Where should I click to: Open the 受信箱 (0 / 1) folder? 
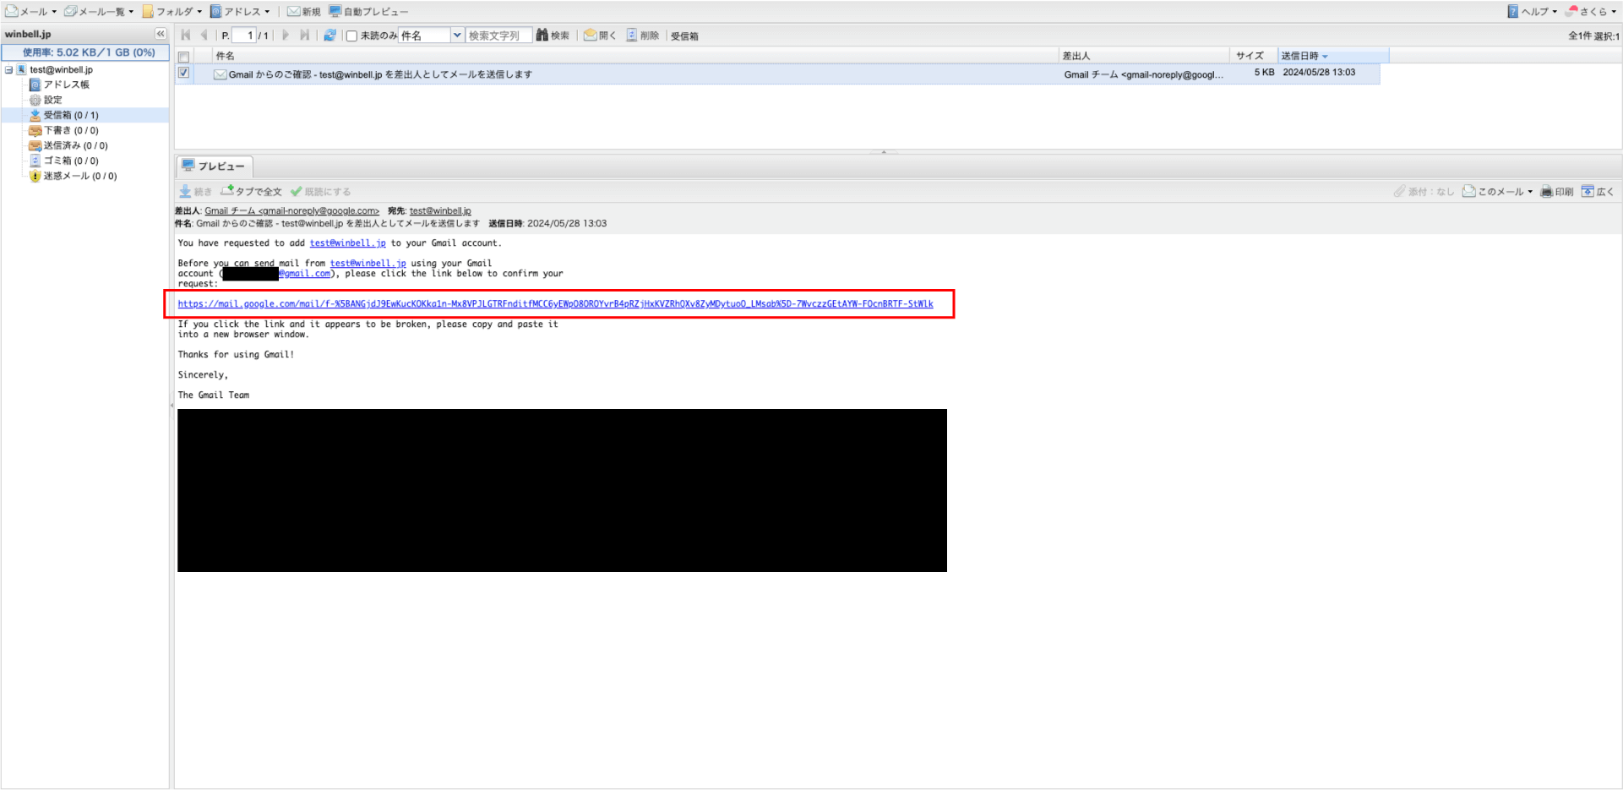click(x=71, y=115)
